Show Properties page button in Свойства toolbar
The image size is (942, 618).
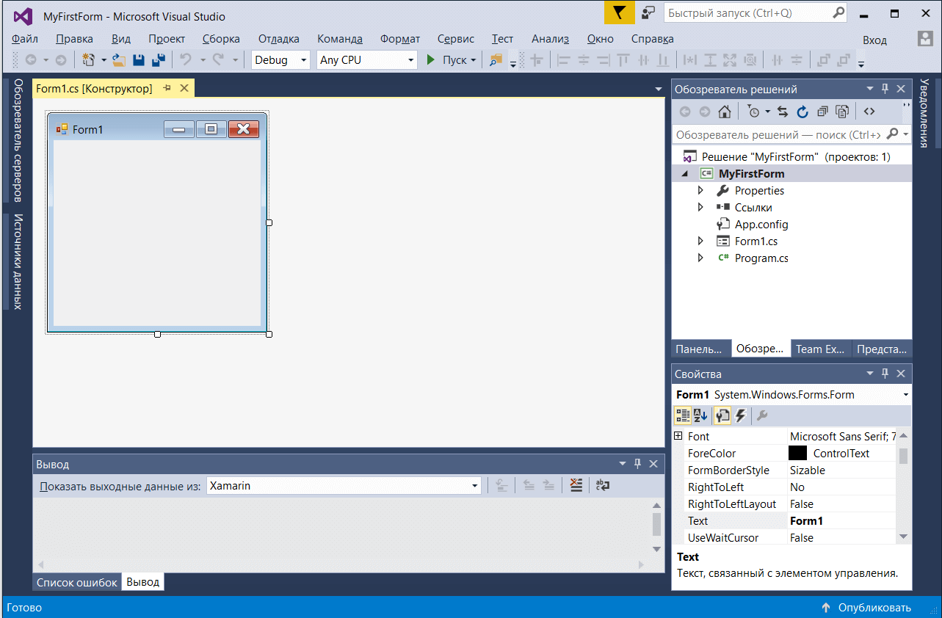click(722, 416)
